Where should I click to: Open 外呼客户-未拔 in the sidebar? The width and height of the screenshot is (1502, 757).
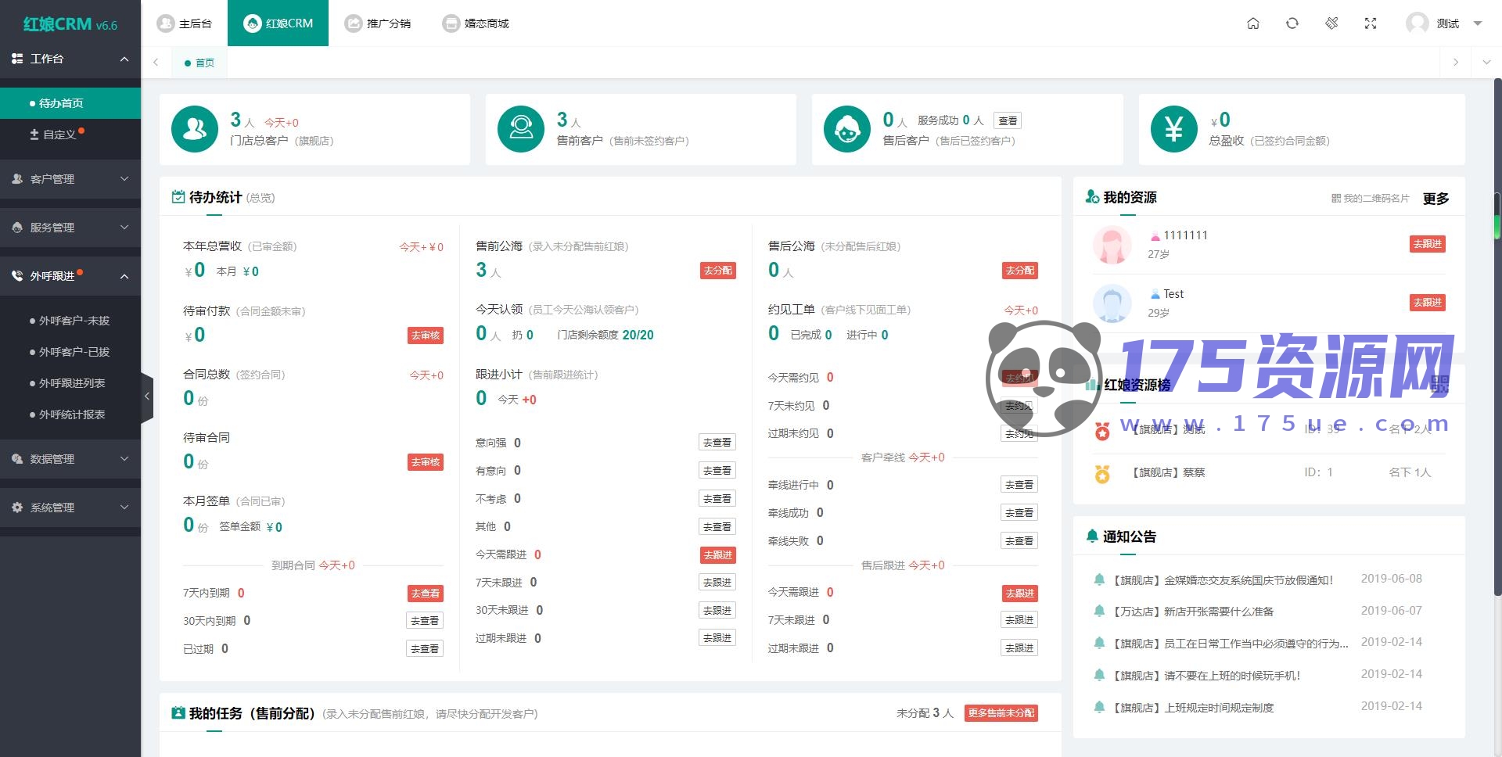coord(70,321)
